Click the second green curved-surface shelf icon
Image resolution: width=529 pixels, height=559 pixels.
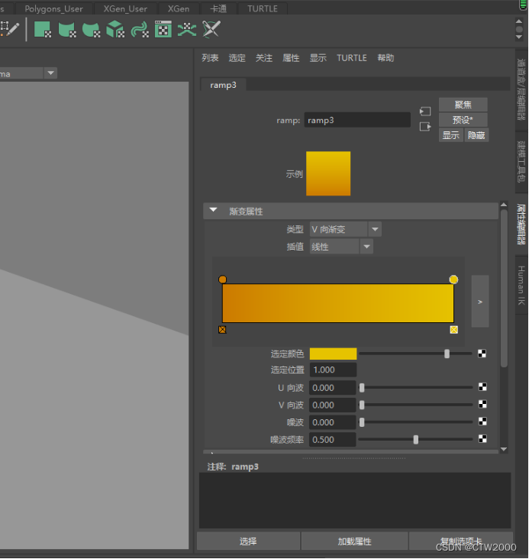pyautogui.click(x=67, y=29)
